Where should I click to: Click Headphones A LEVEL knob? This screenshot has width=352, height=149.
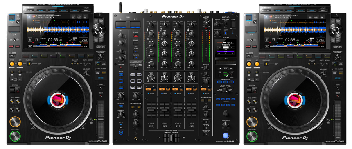tap(135, 124)
